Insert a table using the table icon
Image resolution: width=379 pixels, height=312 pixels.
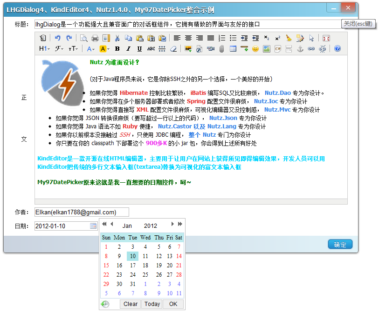point(233,49)
